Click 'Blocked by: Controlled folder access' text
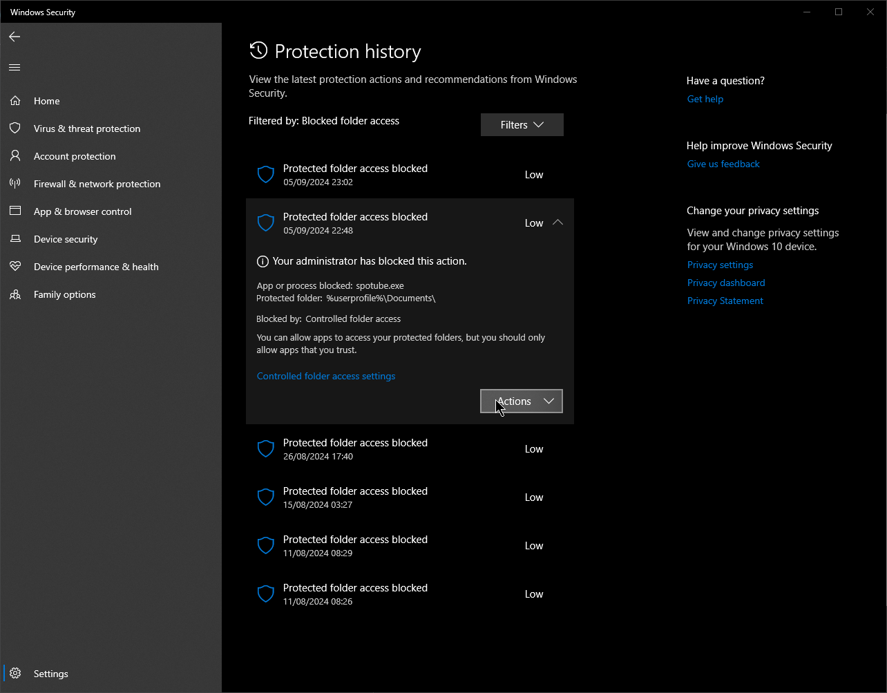The image size is (887, 693). tap(329, 319)
